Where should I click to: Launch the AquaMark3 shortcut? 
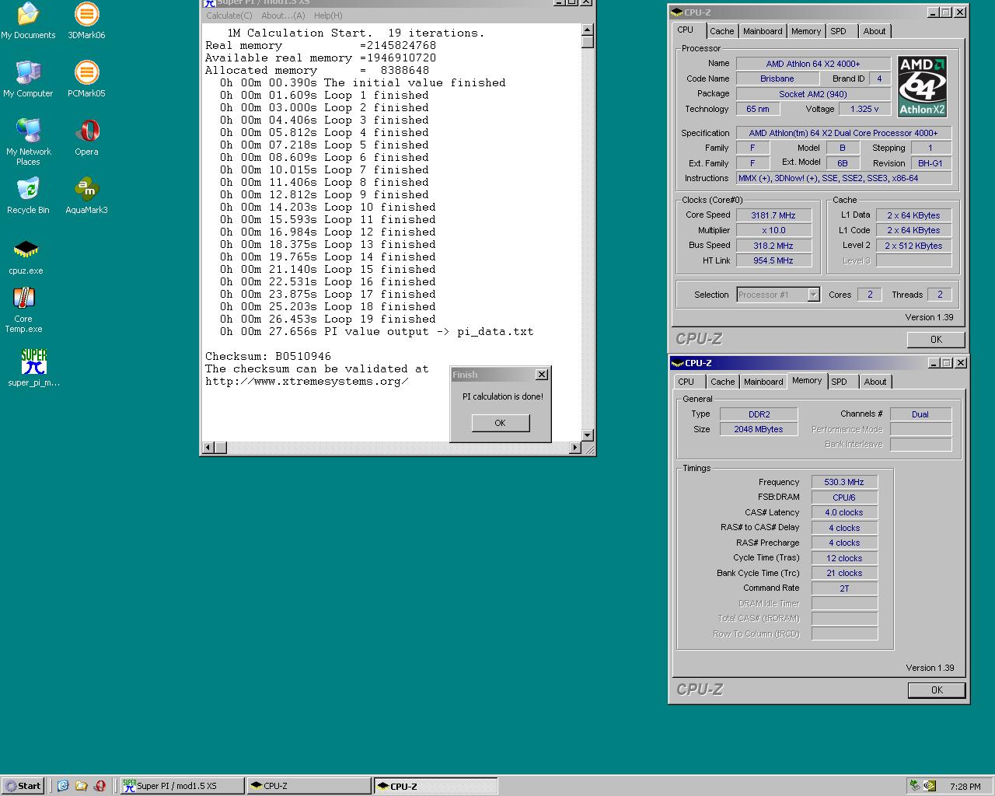(x=86, y=196)
